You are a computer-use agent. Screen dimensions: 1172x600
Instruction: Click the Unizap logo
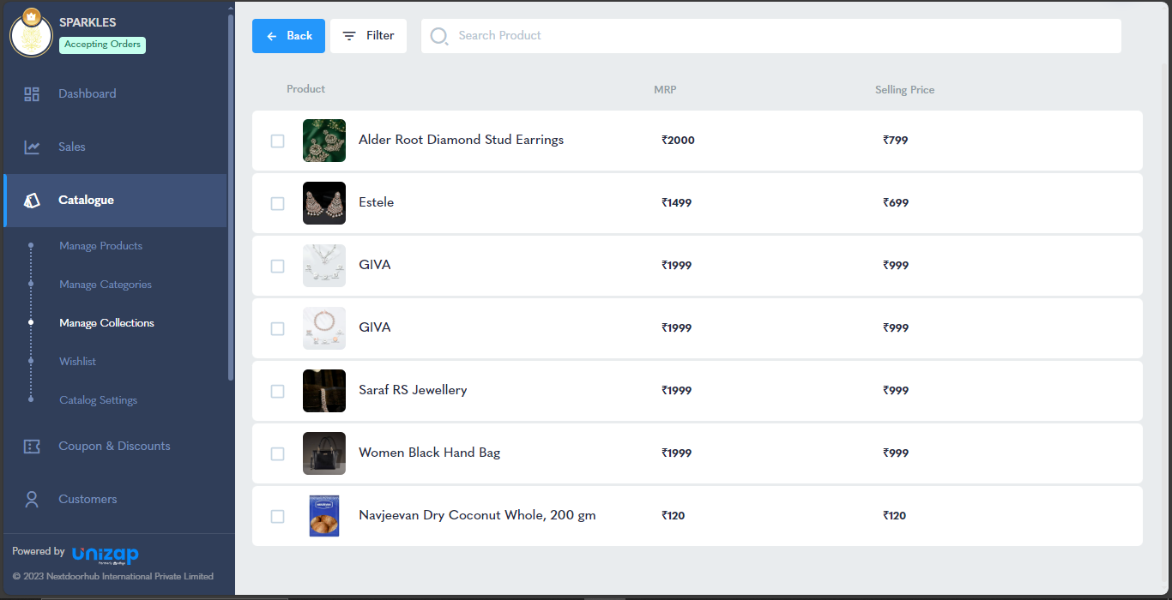pyautogui.click(x=106, y=555)
